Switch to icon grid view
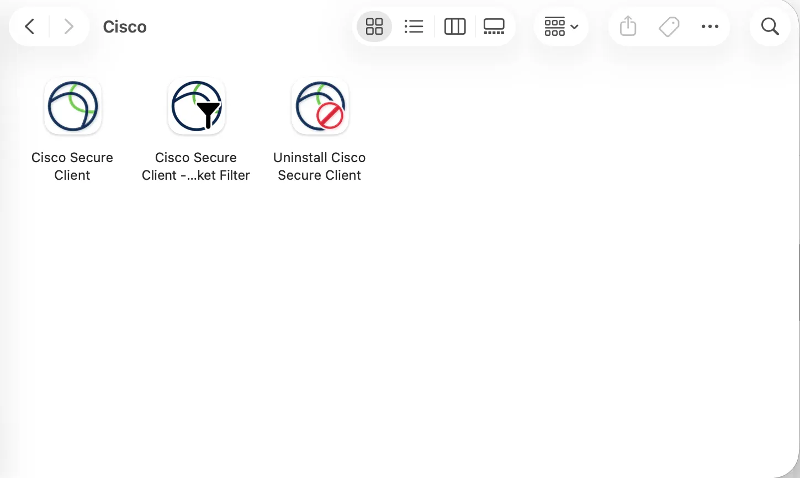The width and height of the screenshot is (800, 478). pos(374,26)
